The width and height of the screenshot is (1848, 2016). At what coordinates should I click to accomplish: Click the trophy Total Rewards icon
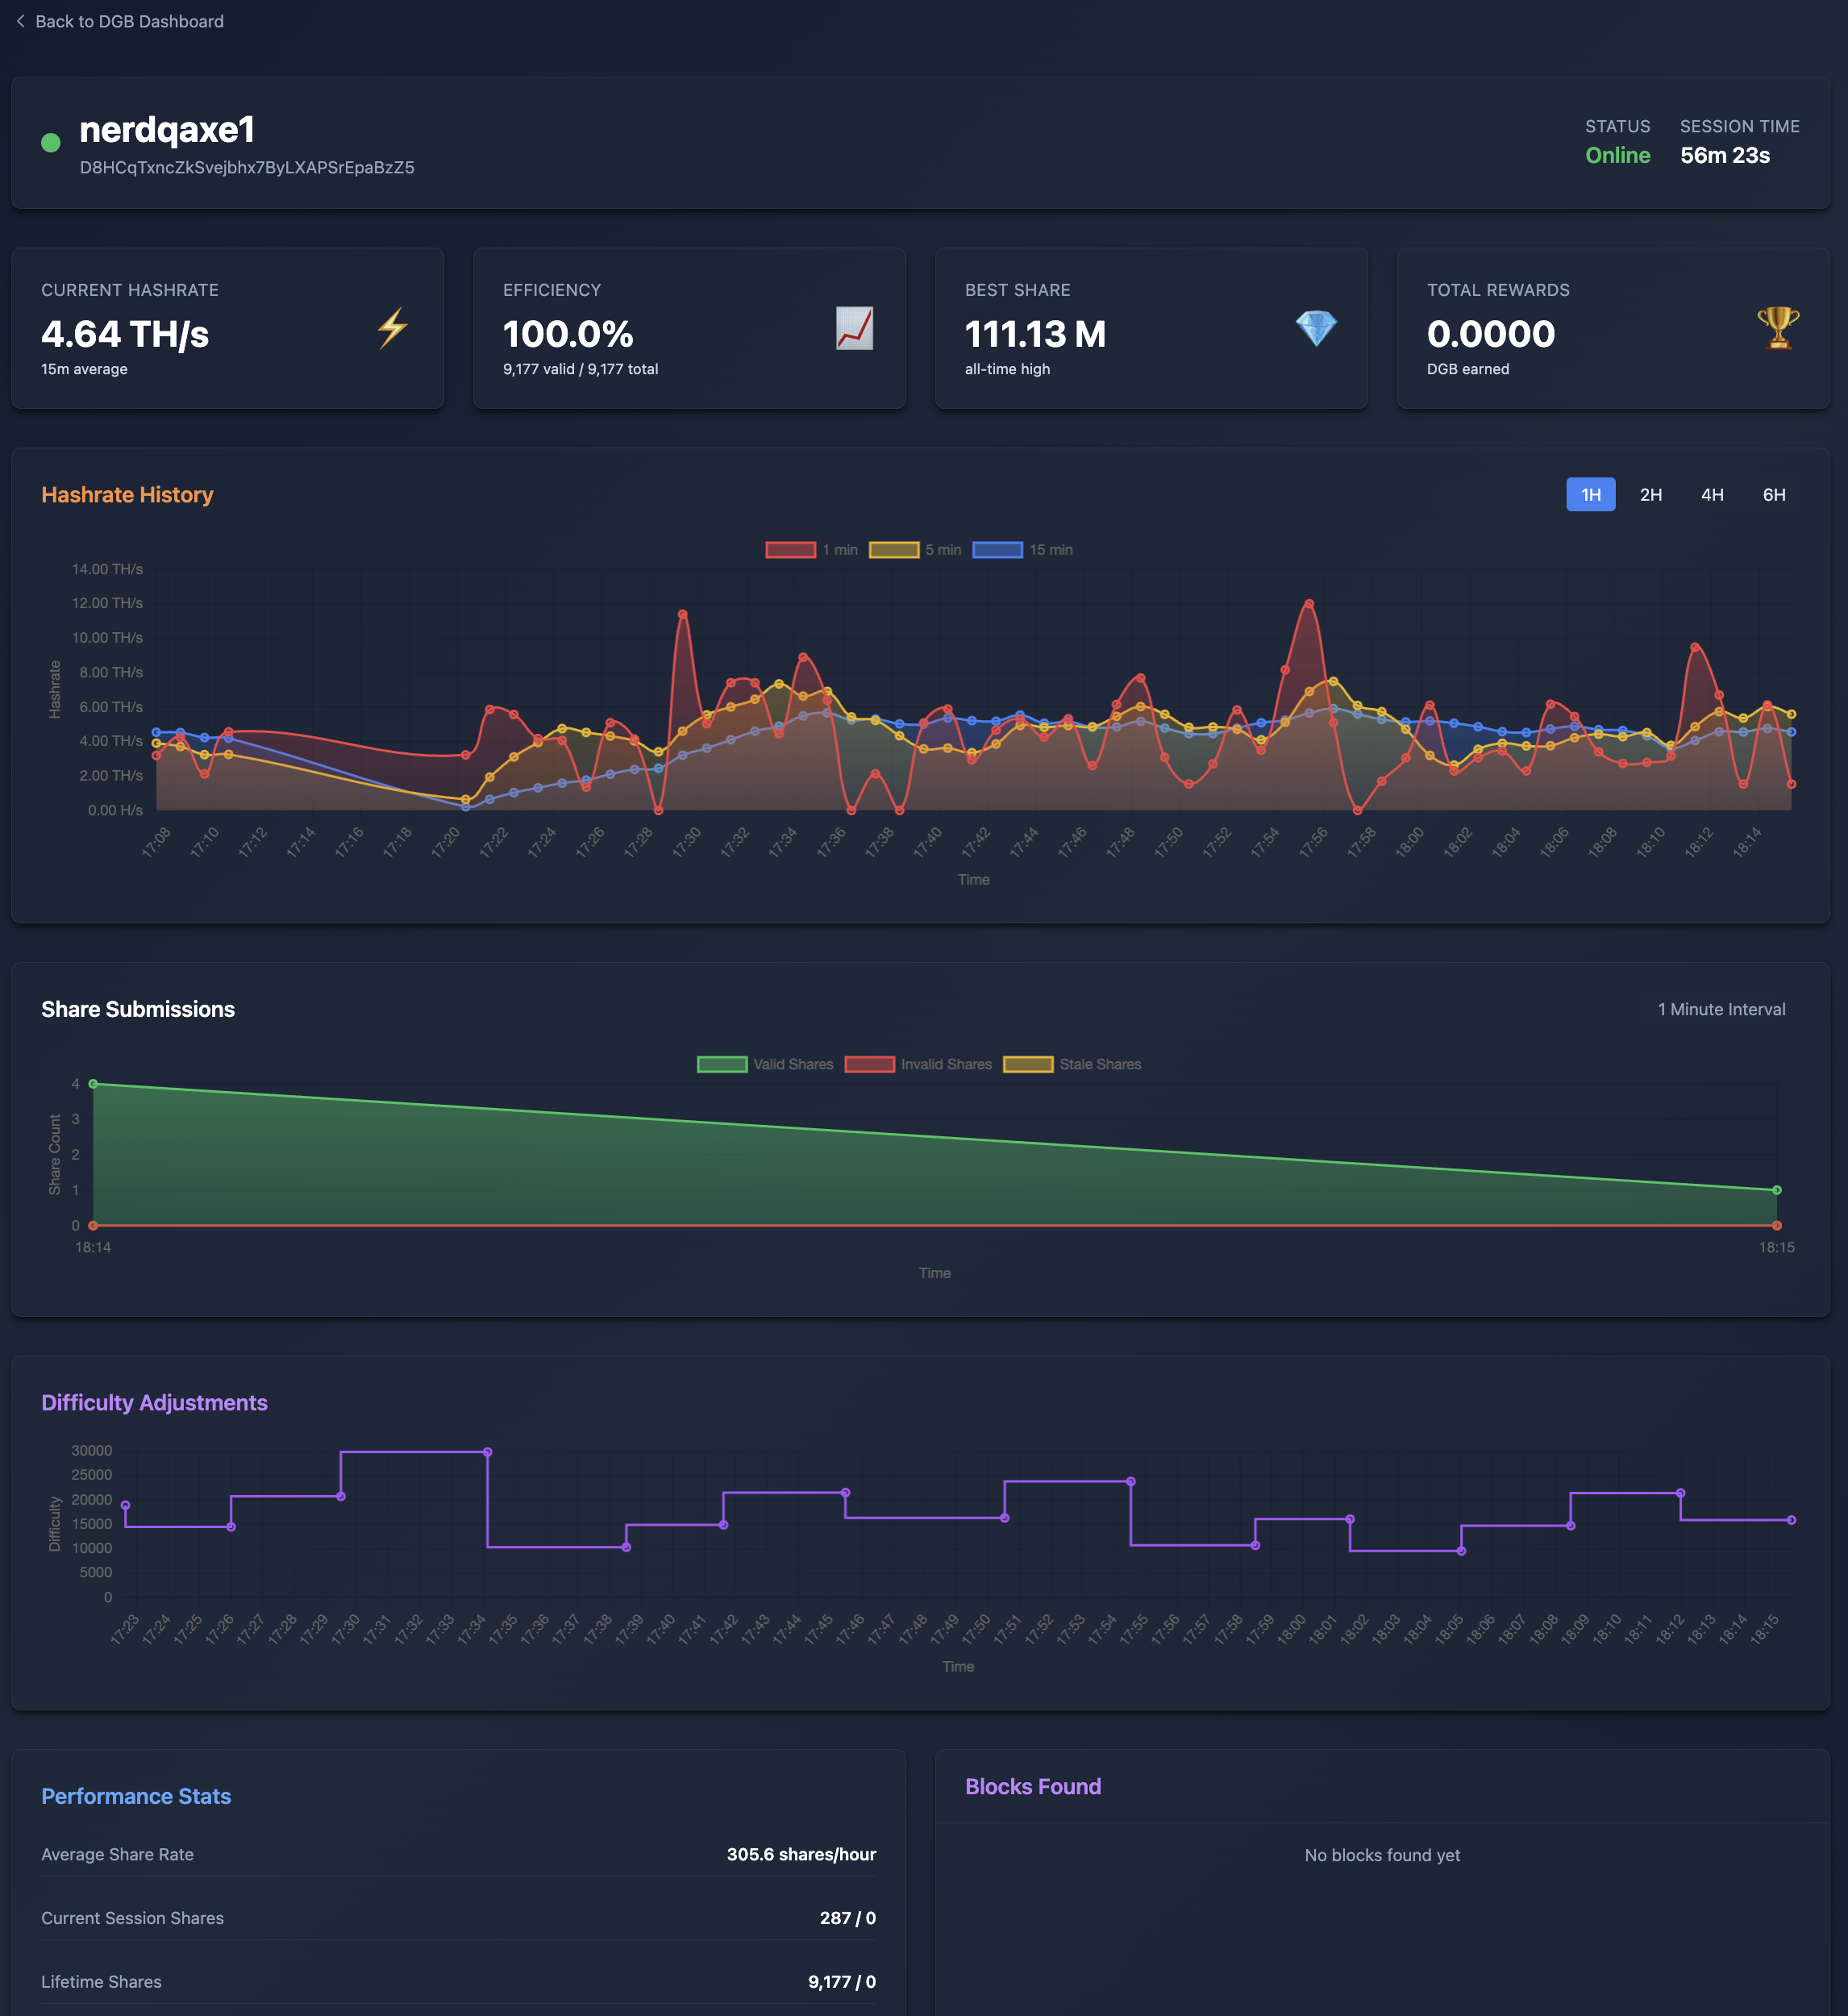click(1777, 327)
